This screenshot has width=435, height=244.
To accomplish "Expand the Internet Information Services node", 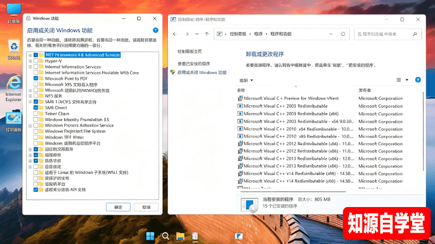I will pyautogui.click(x=30, y=67).
